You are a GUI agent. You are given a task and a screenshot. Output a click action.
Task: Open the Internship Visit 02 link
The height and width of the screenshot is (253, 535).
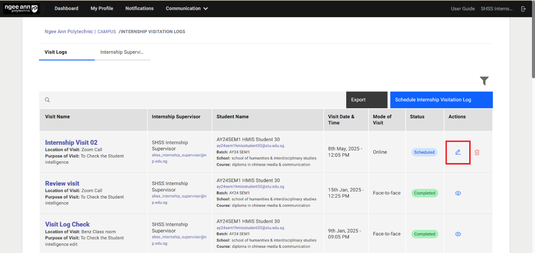pyautogui.click(x=71, y=143)
